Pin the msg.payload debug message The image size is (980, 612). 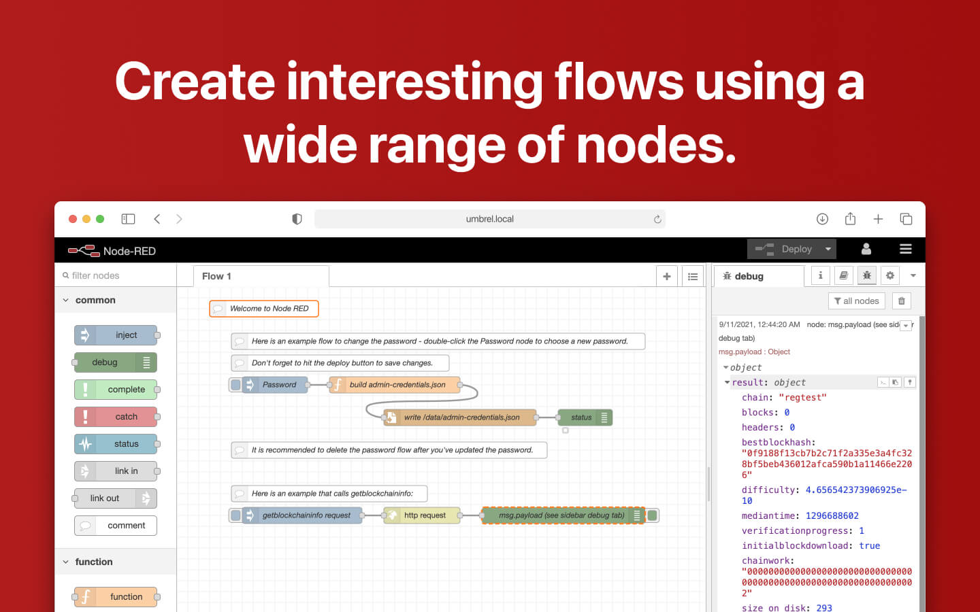point(910,381)
